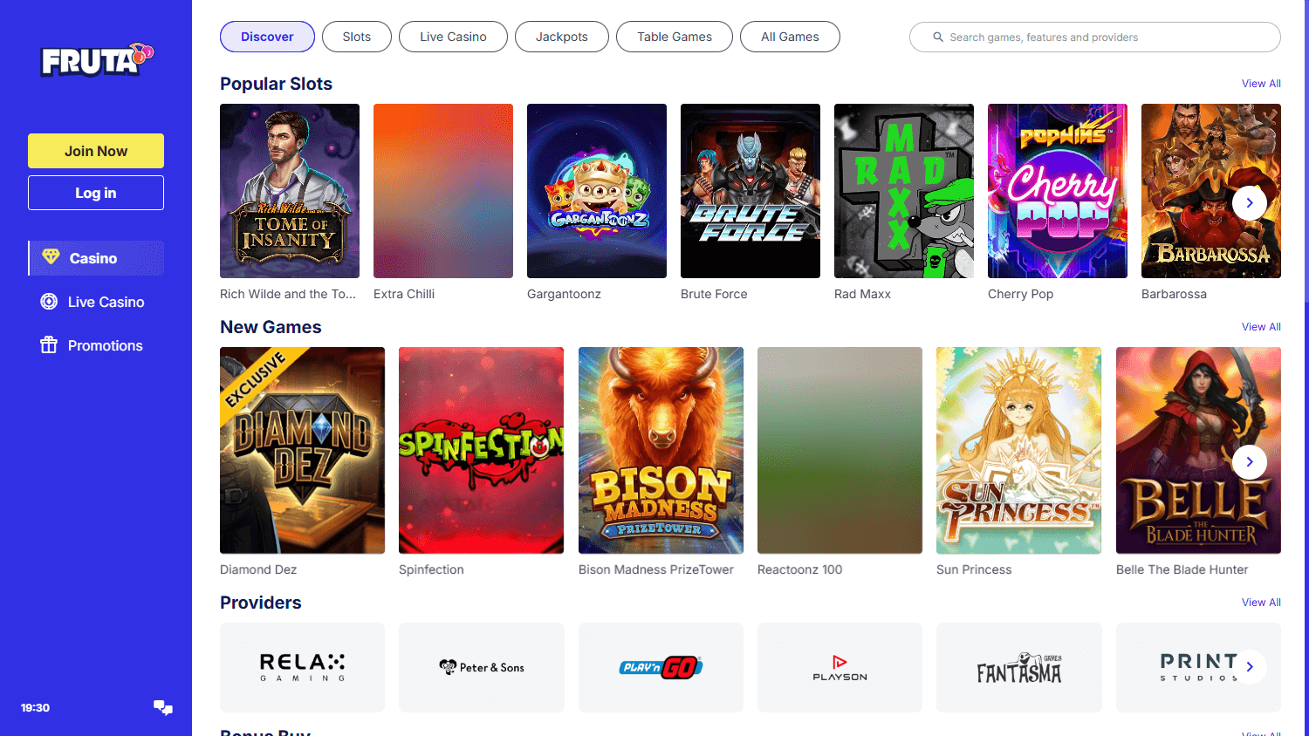1309x736 pixels.
Task: Click the games search input field
Action: [1094, 37]
